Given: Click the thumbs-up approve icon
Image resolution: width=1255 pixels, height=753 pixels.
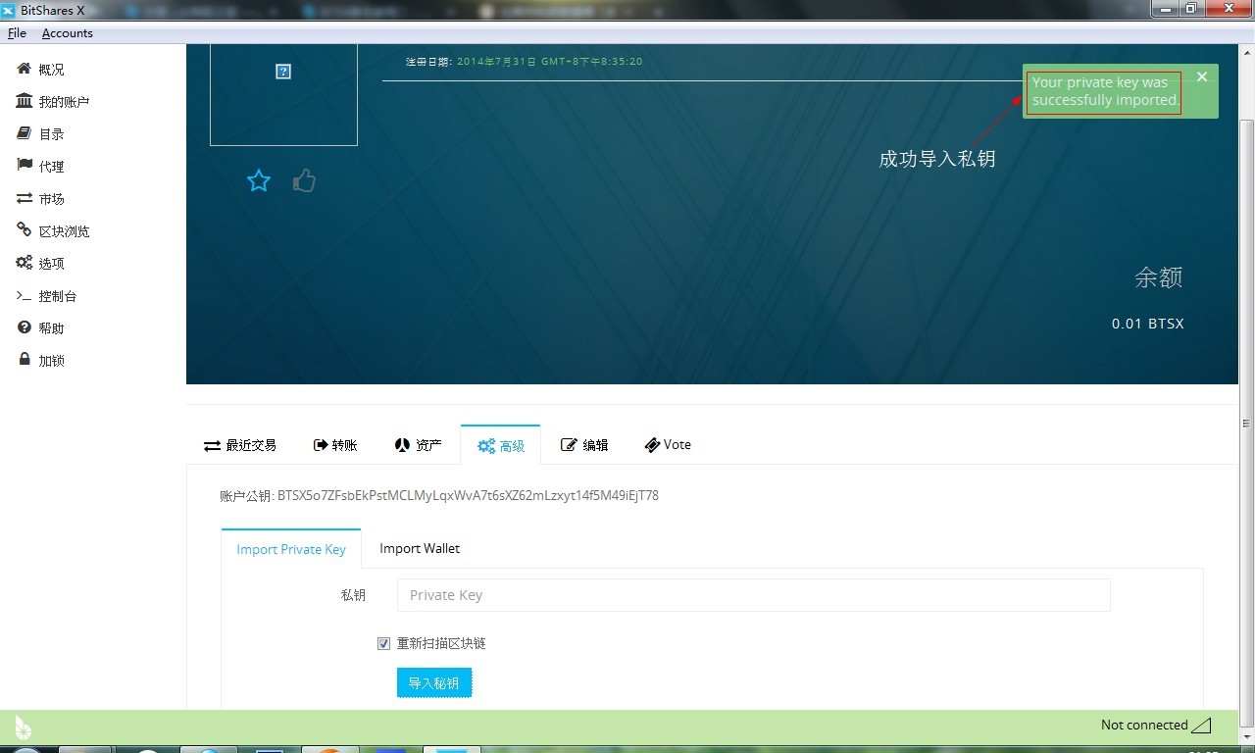Looking at the screenshot, I should (x=304, y=180).
